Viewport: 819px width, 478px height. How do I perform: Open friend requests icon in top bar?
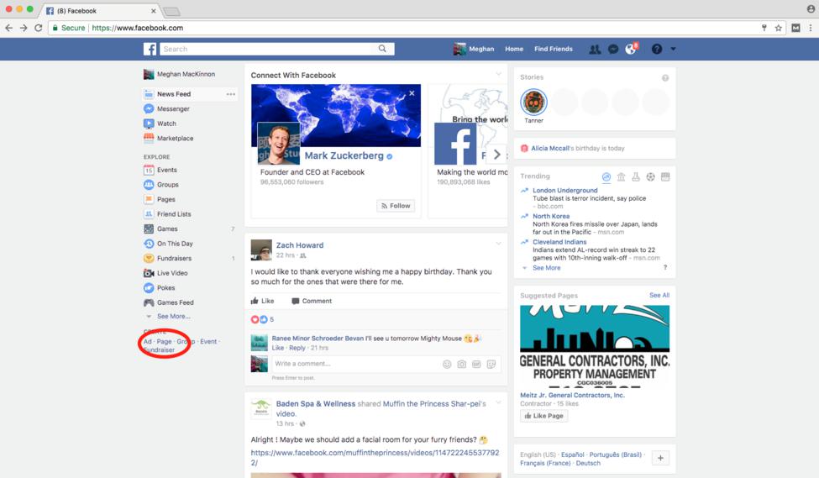coord(595,49)
